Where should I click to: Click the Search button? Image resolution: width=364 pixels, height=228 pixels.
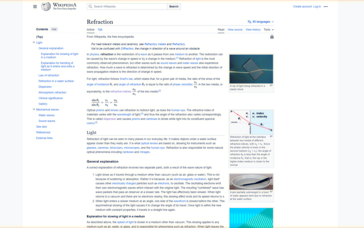173,6
